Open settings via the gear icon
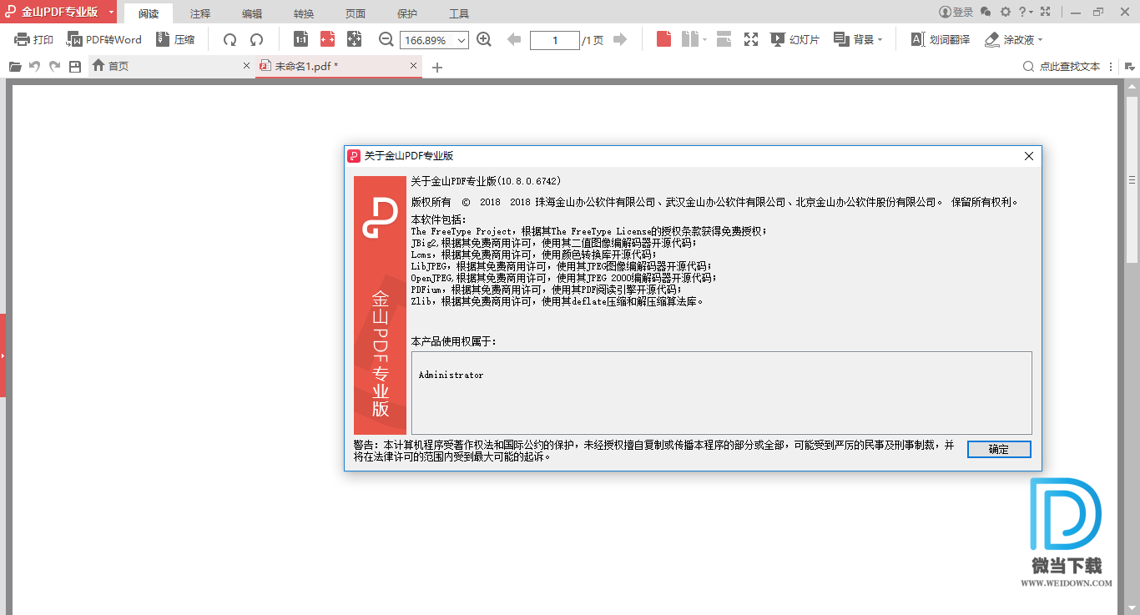The image size is (1140, 615). (1006, 13)
